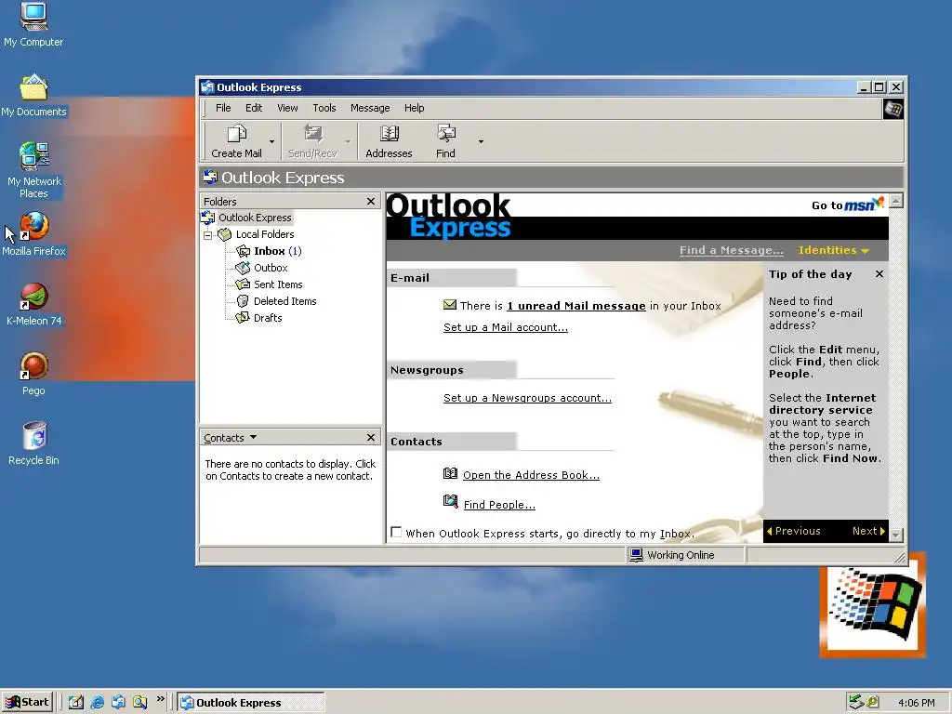Open the Deleted Items folder
Viewport: 952px width, 714px height.
[x=284, y=301]
